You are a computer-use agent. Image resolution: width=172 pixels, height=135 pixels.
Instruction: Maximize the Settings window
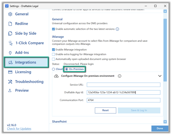(x=155, y=6)
